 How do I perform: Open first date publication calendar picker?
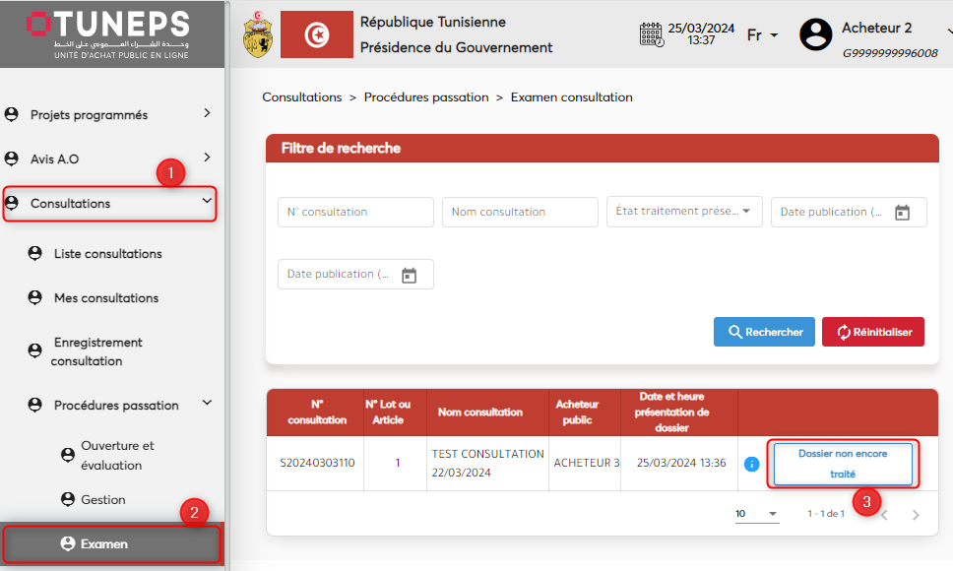pos(902,213)
